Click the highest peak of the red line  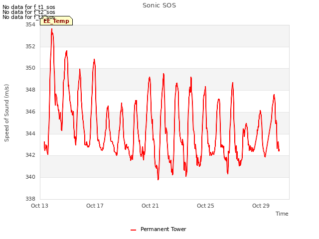click(52, 29)
